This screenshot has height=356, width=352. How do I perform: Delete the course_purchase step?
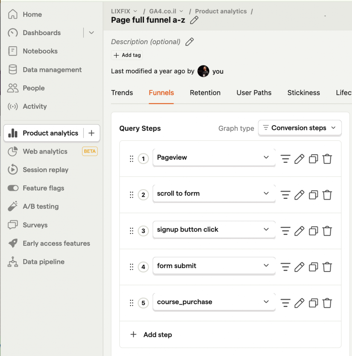(x=327, y=303)
